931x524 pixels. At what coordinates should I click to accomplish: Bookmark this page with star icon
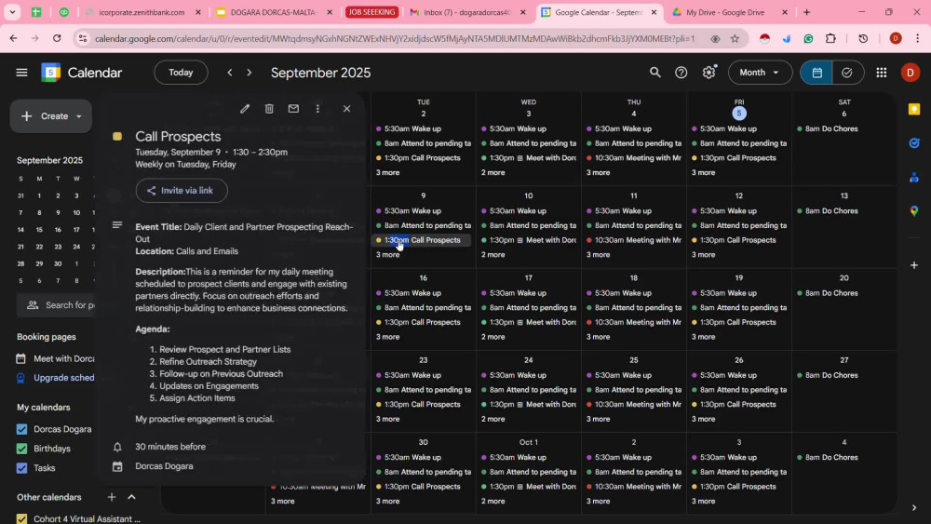pos(735,38)
